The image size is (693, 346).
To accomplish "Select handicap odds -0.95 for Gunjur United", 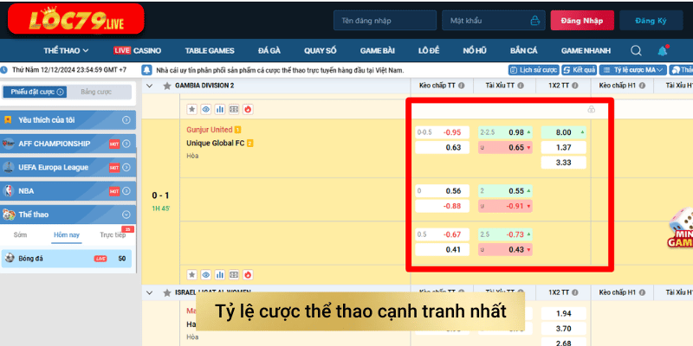I will click(x=442, y=132).
